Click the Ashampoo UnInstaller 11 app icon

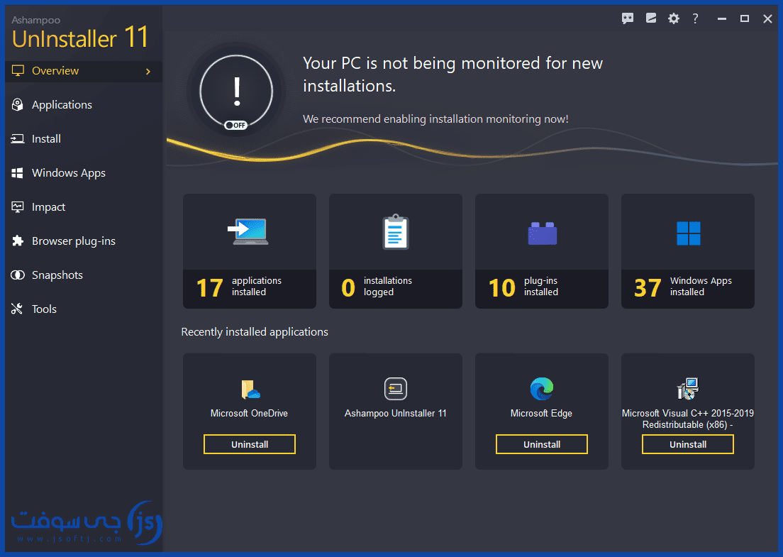tap(396, 389)
